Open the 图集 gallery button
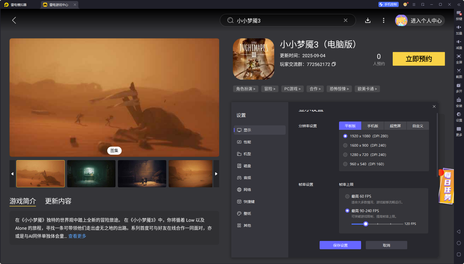464x264 pixels. (114, 151)
